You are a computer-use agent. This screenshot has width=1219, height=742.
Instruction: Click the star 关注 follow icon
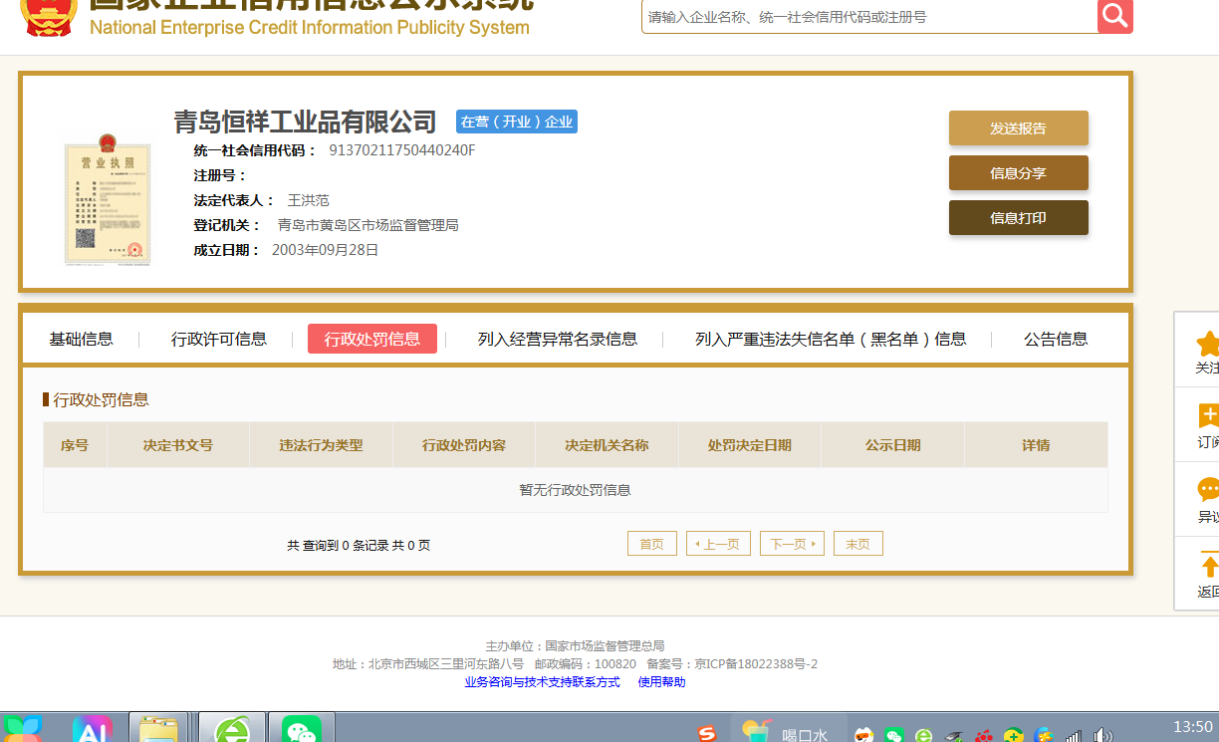click(1207, 345)
